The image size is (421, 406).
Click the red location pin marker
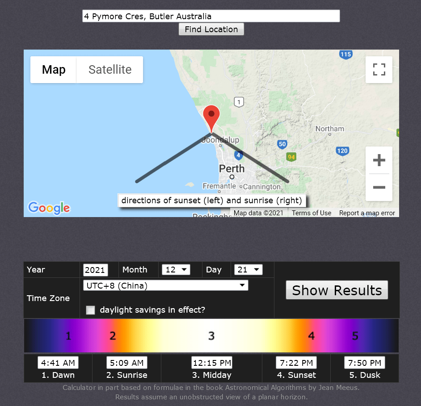211,117
